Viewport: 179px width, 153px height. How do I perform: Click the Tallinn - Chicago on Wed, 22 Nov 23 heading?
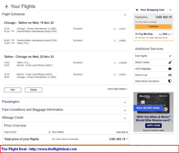tap(29, 57)
